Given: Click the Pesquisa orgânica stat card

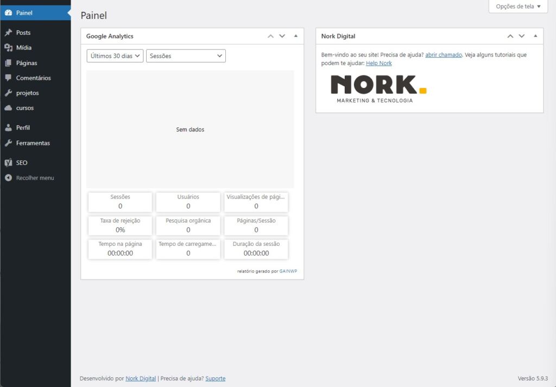Looking at the screenshot, I should tap(188, 226).
